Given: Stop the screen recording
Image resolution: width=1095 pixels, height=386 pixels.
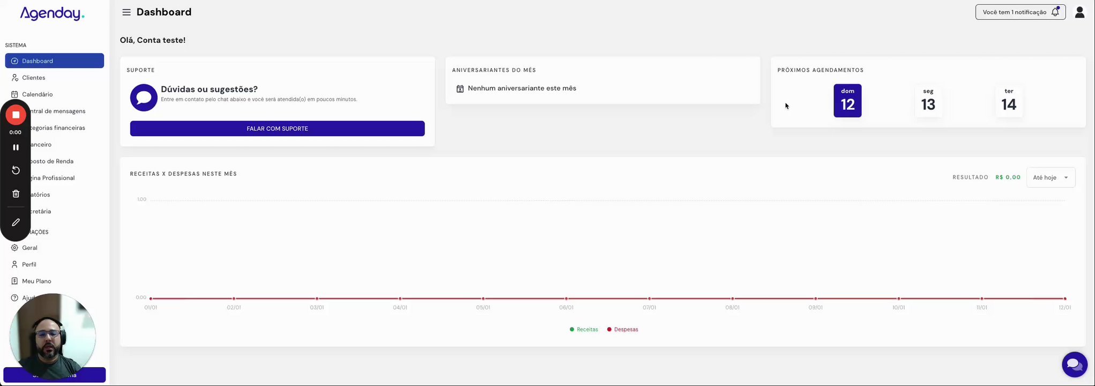Looking at the screenshot, I should [x=16, y=115].
